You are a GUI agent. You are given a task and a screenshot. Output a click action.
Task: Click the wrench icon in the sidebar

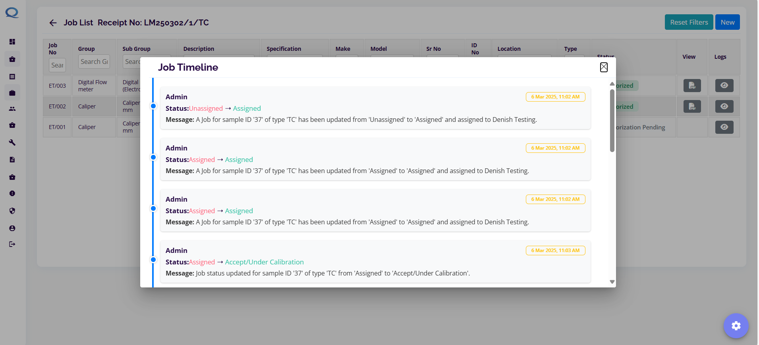pyautogui.click(x=12, y=143)
